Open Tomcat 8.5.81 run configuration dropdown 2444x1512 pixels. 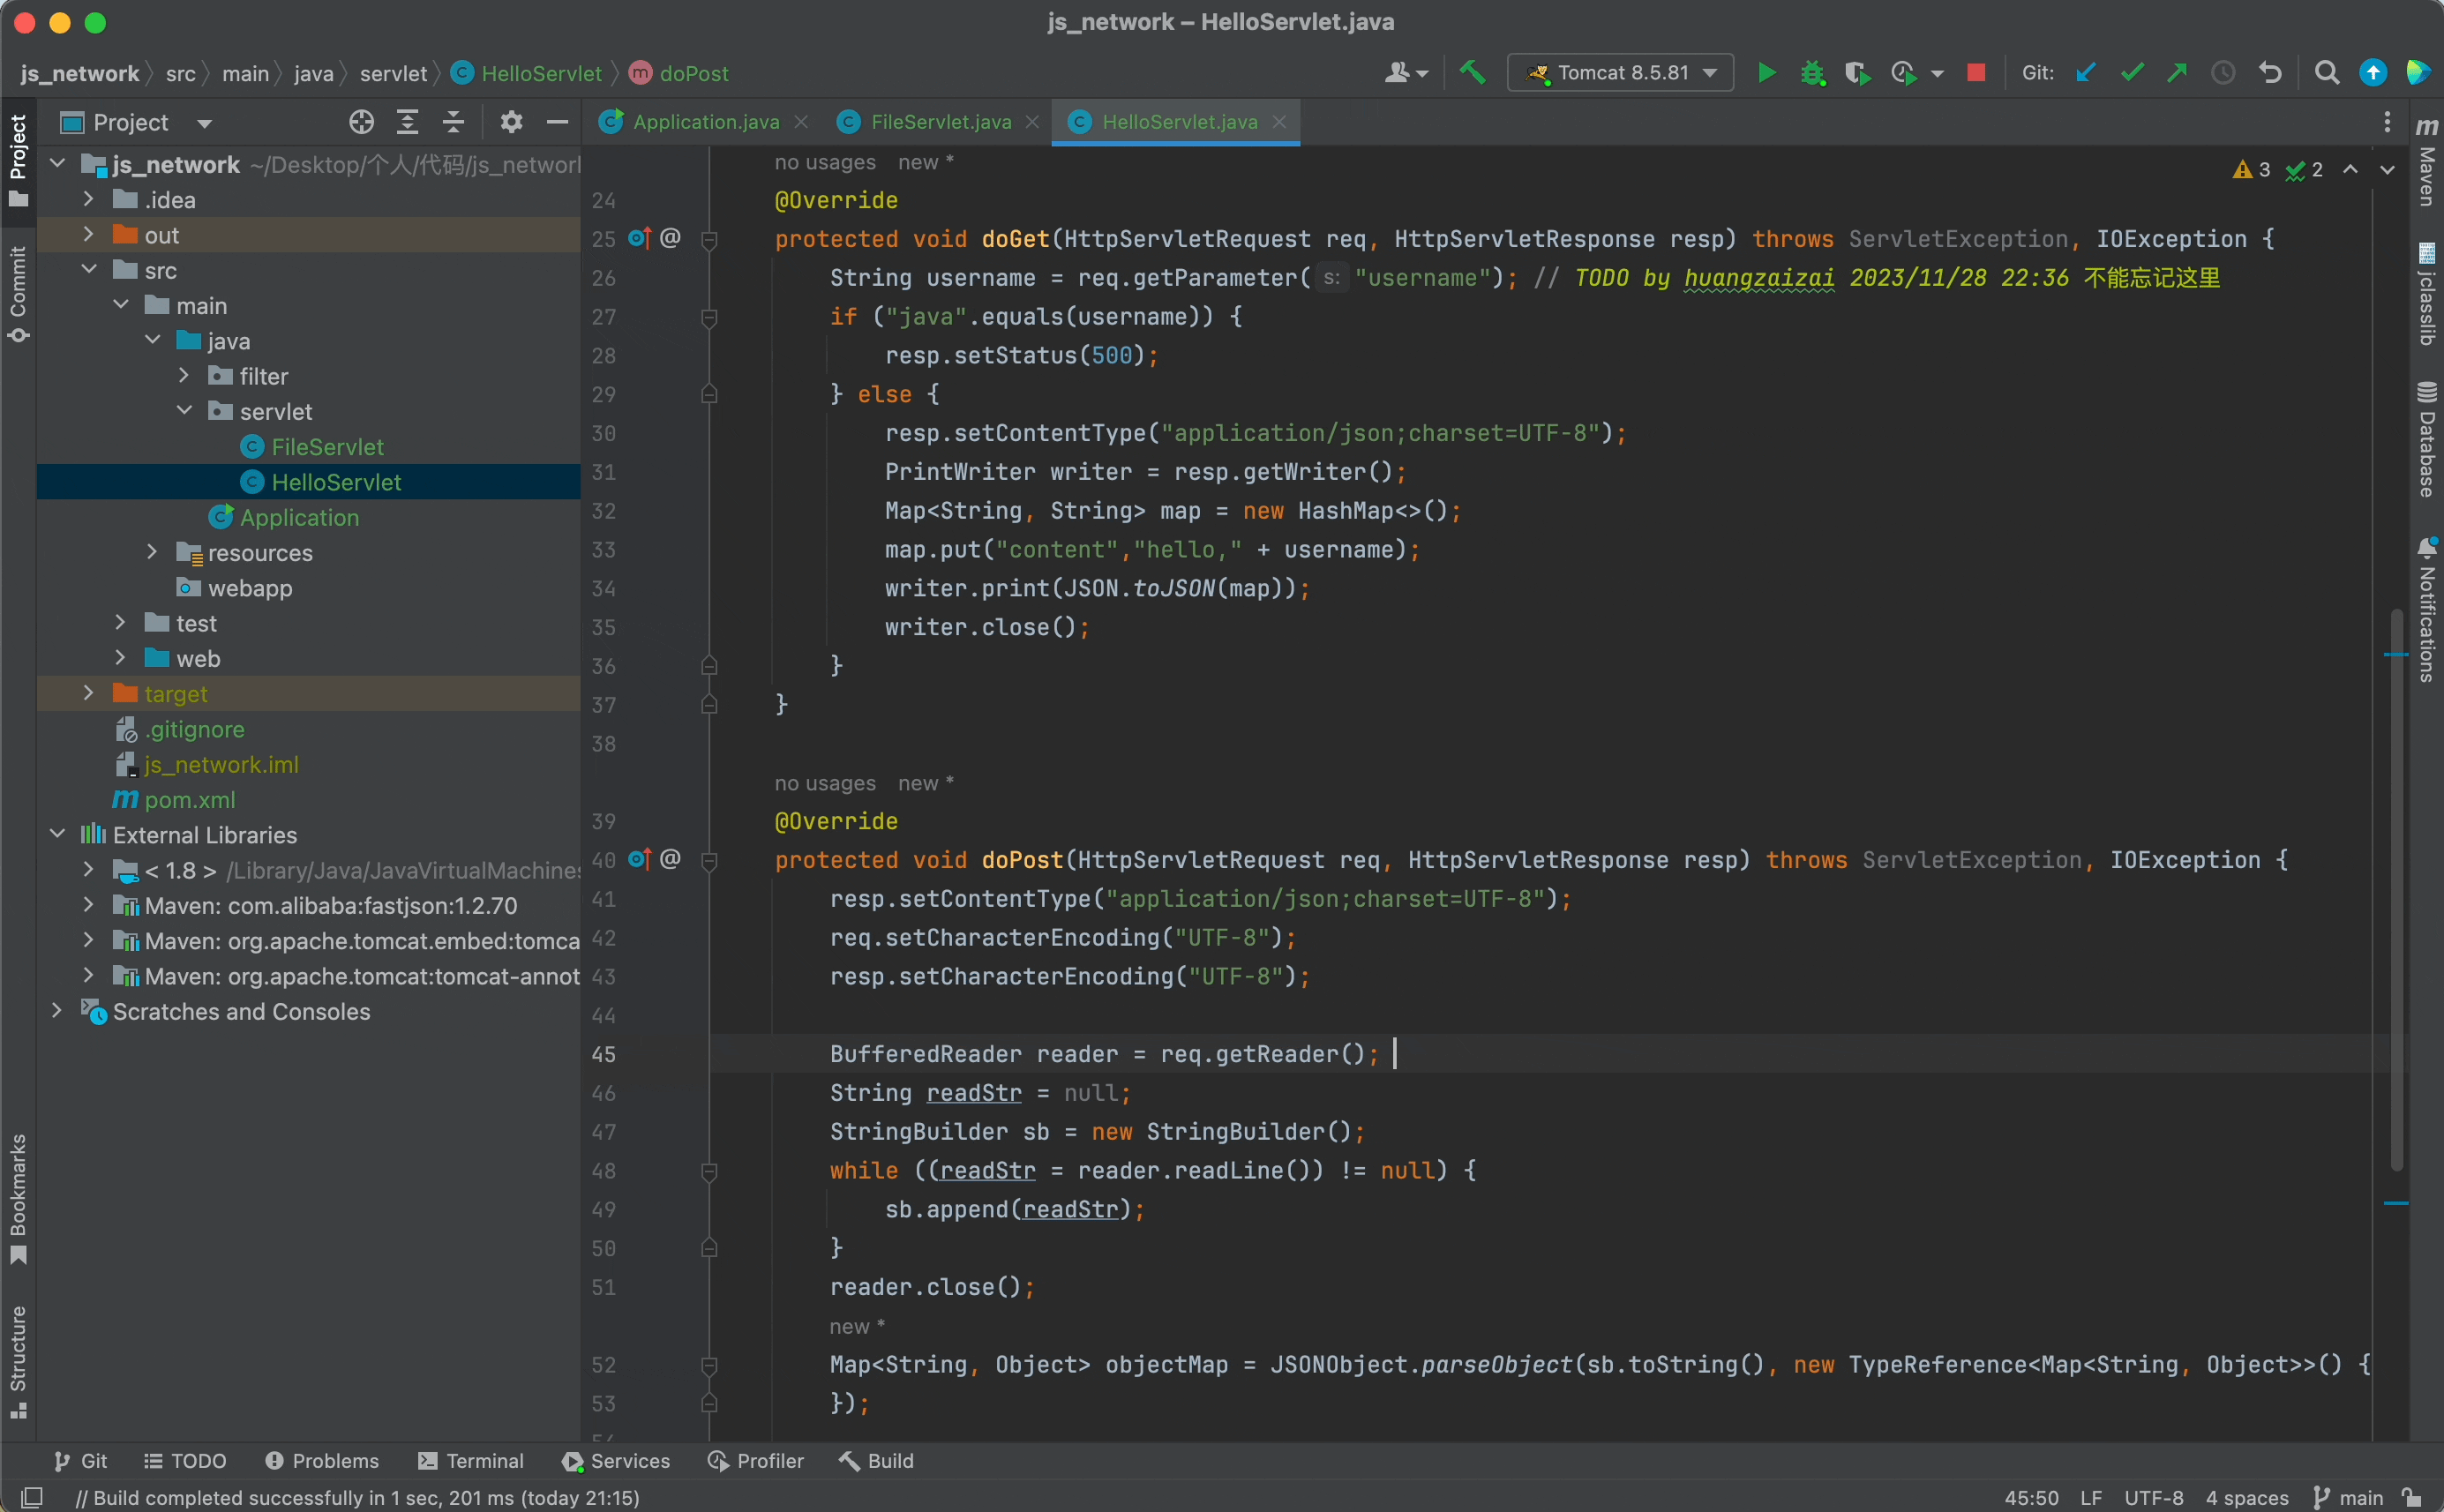click(x=1620, y=73)
